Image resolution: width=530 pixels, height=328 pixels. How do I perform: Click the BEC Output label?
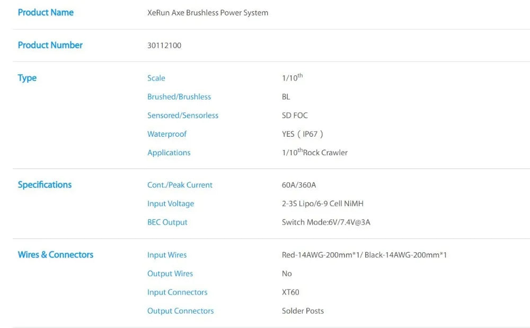pyautogui.click(x=167, y=223)
